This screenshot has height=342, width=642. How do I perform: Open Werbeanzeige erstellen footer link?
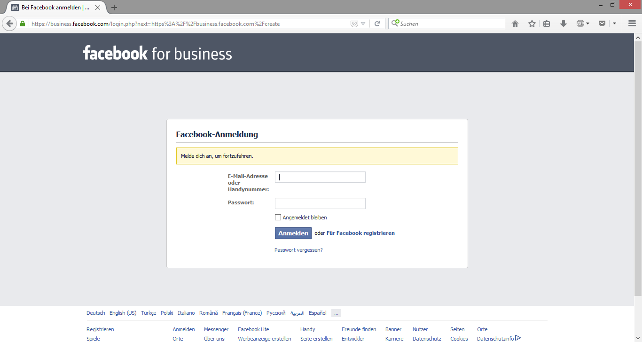click(265, 338)
